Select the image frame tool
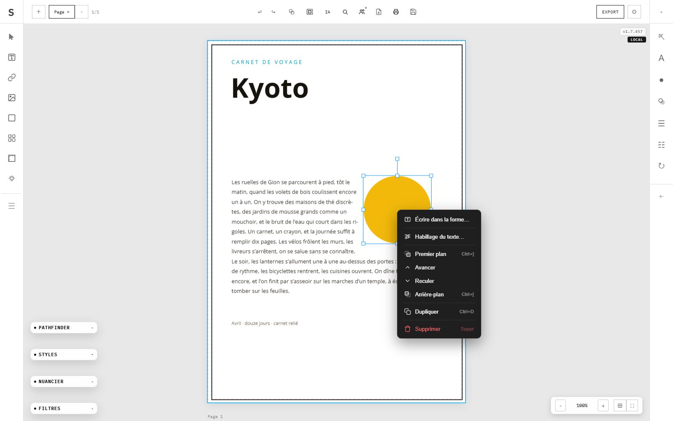This screenshot has height=421, width=673. click(12, 98)
